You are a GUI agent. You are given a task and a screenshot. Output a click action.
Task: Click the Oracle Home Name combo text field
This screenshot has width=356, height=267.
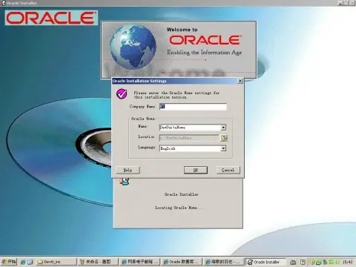pos(190,128)
